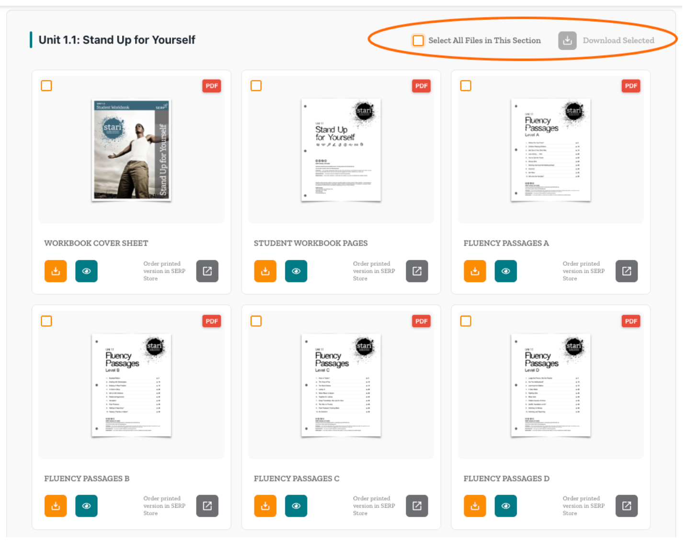Screen dimensions: 687x544
Task: Click the STUDENT WORKBOOK PAGES title
Action: [311, 243]
